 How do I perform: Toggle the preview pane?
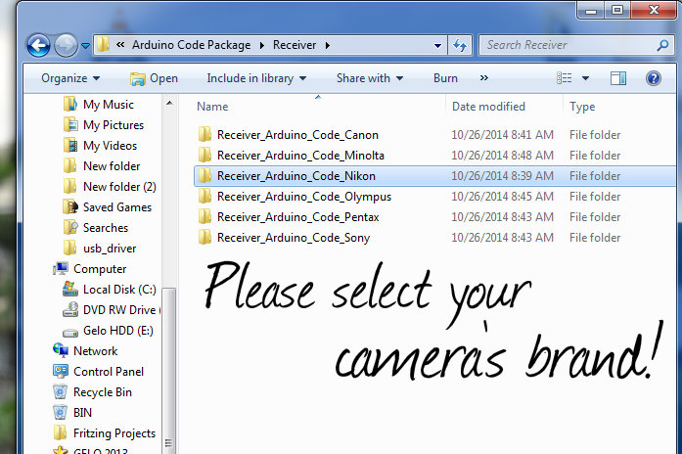point(618,78)
